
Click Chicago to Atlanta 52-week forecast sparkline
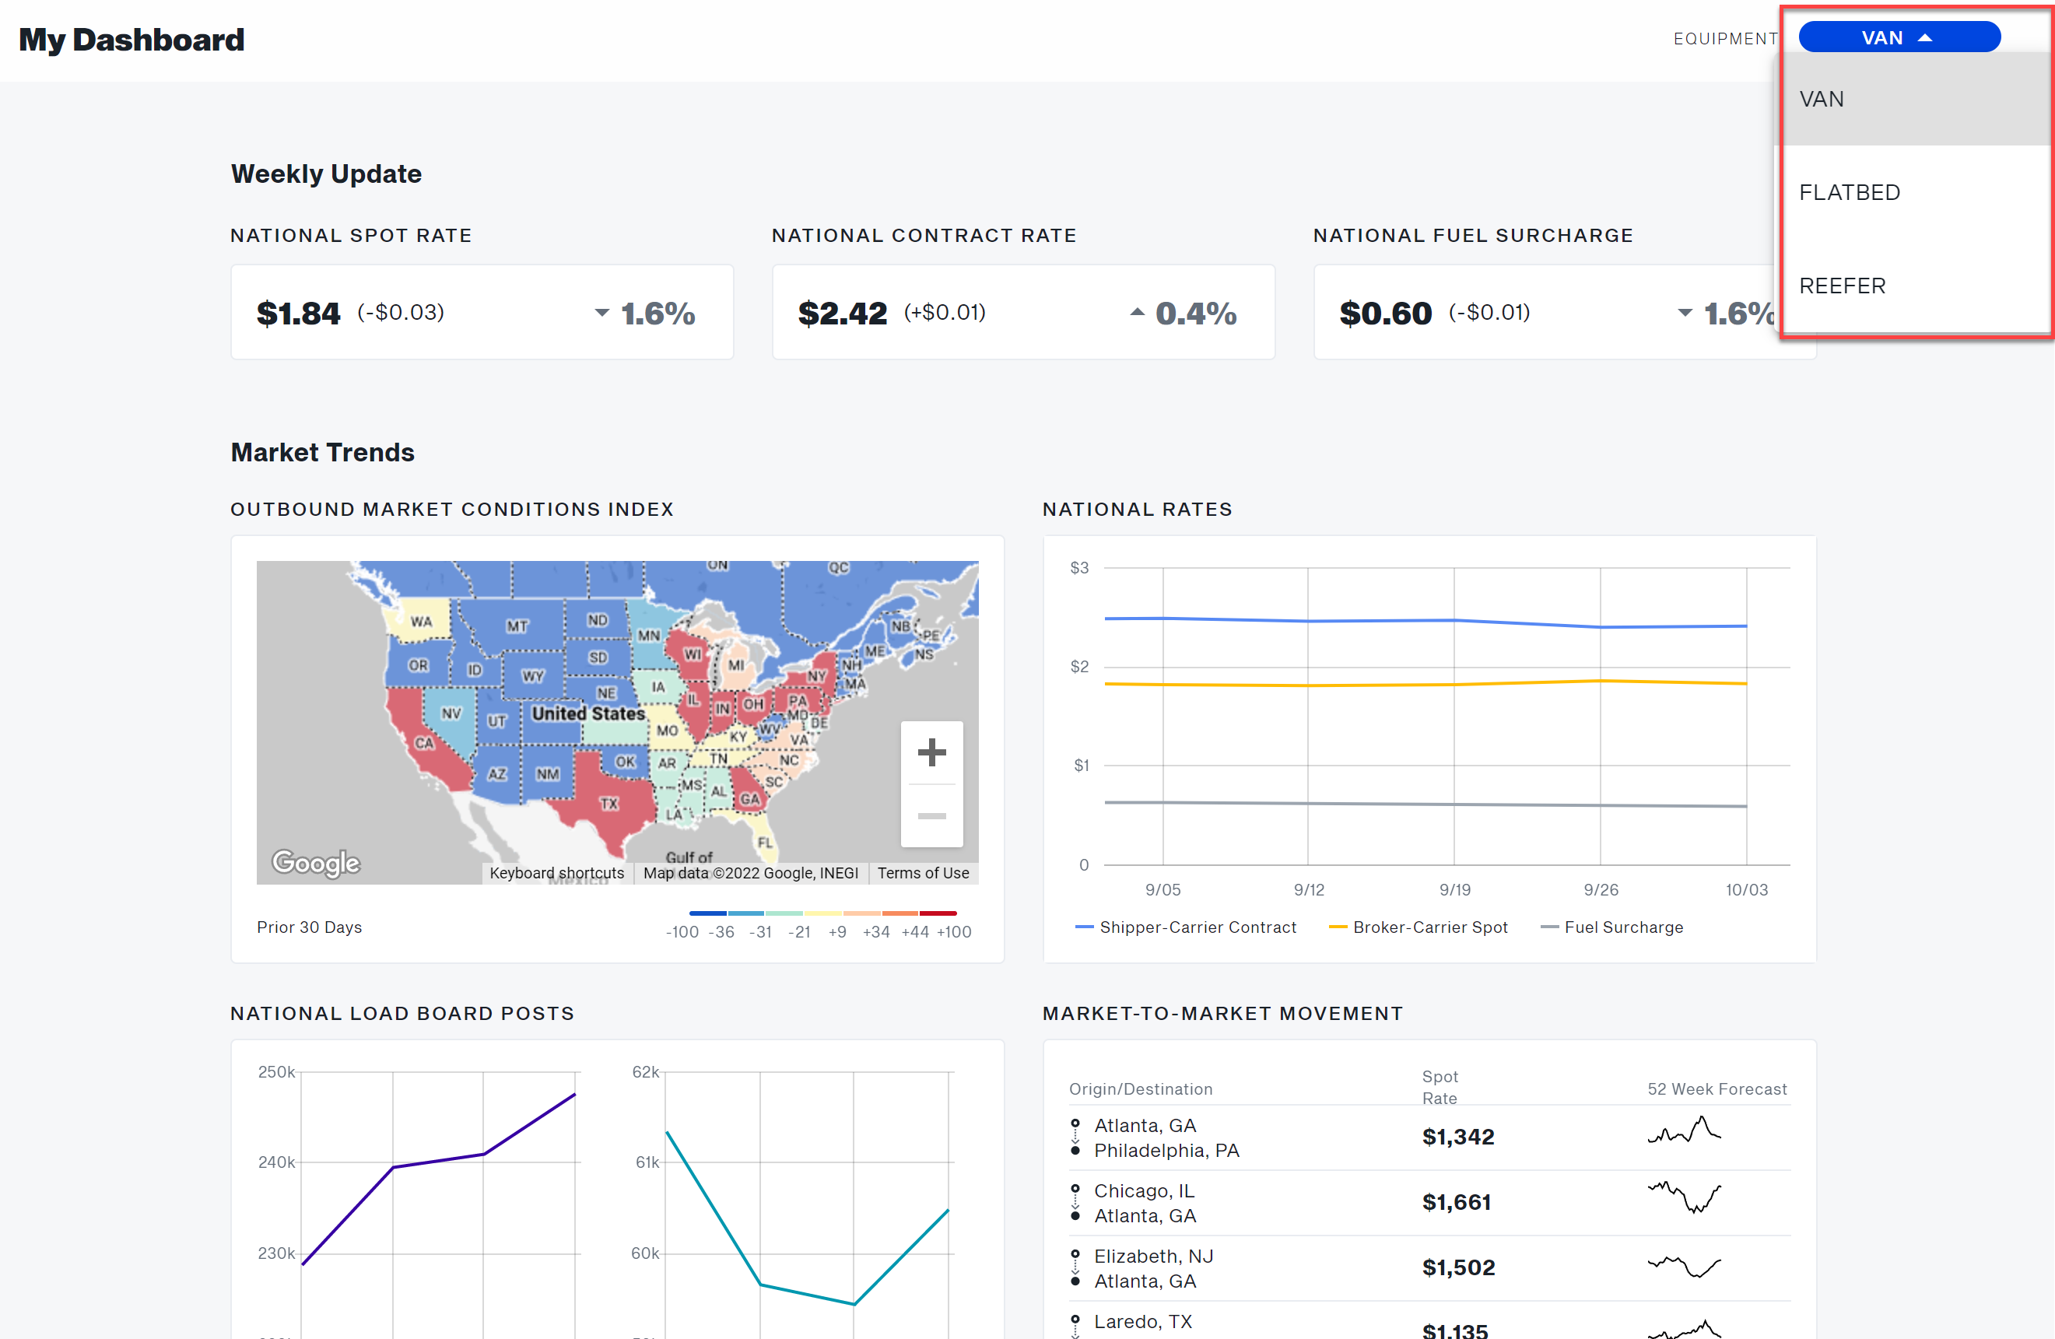(1685, 1199)
